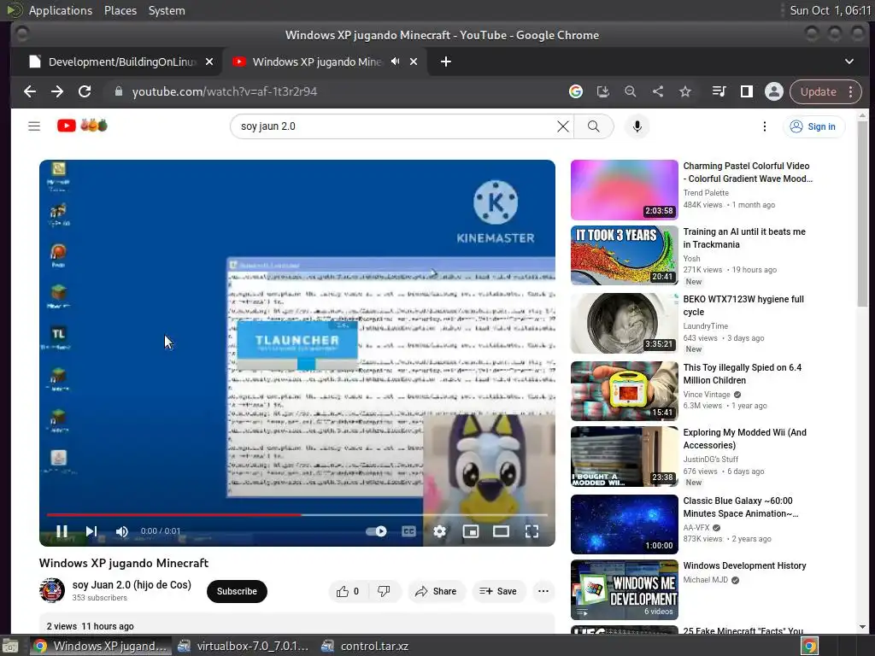This screenshot has height=656, width=875.
Task: Skip to the next video
Action: pyautogui.click(x=91, y=531)
